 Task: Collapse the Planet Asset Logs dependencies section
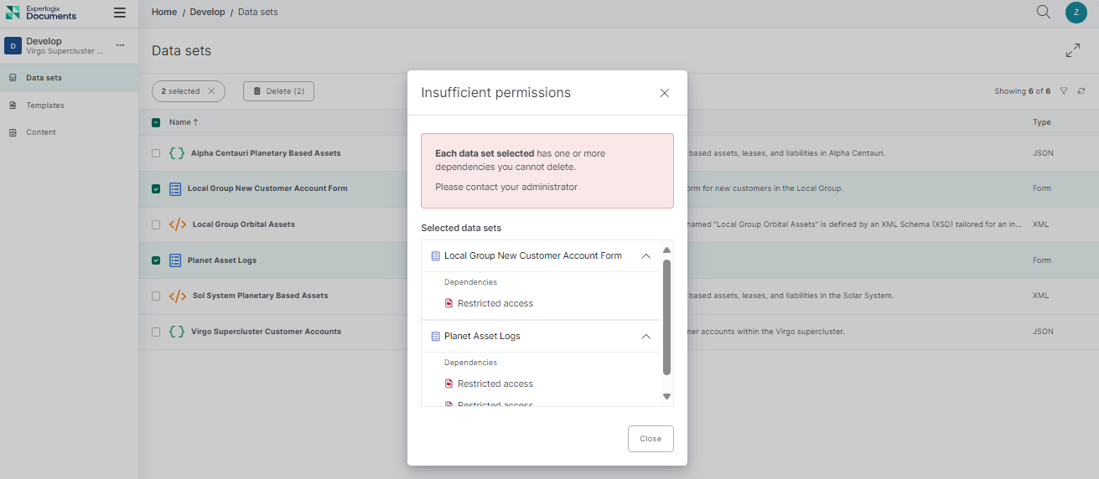tap(645, 337)
